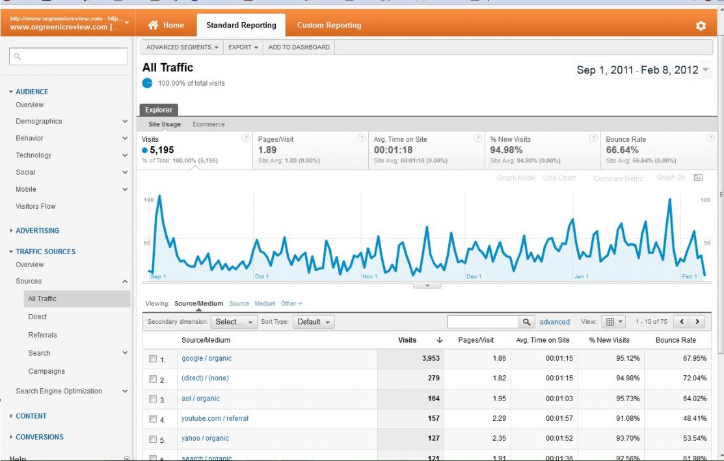Open the date range picker dropdown
The image size is (724, 461).
pos(642,70)
